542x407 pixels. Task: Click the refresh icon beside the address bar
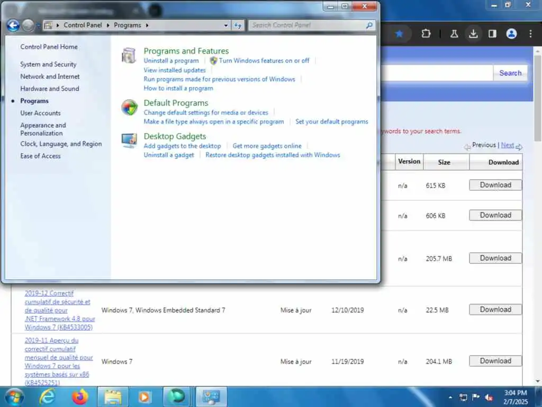[x=238, y=25]
